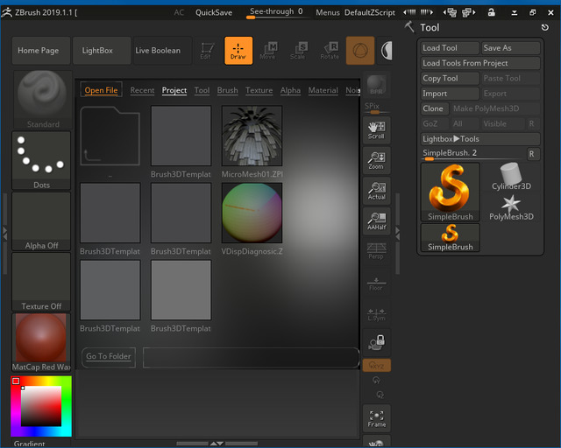Select the Cylinder3D tool
The width and height of the screenshot is (561, 448).
pyautogui.click(x=511, y=178)
